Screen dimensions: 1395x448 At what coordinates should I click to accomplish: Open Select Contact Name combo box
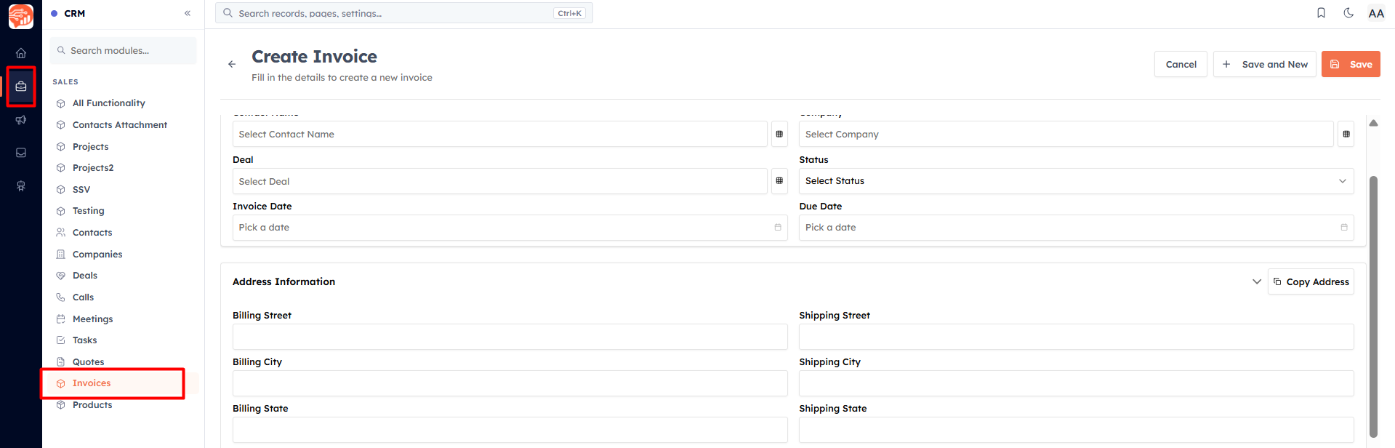click(x=499, y=134)
